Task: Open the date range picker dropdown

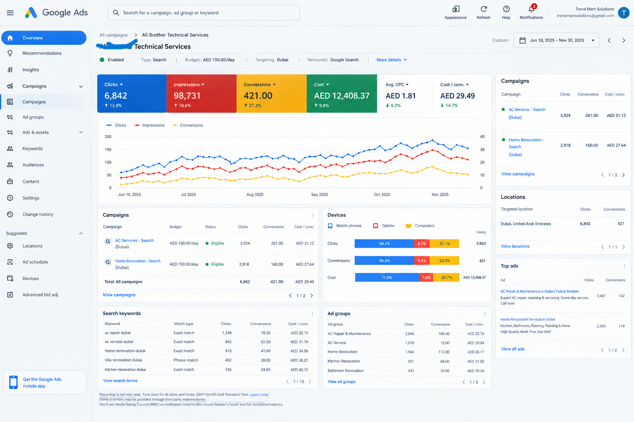Action: click(x=556, y=40)
